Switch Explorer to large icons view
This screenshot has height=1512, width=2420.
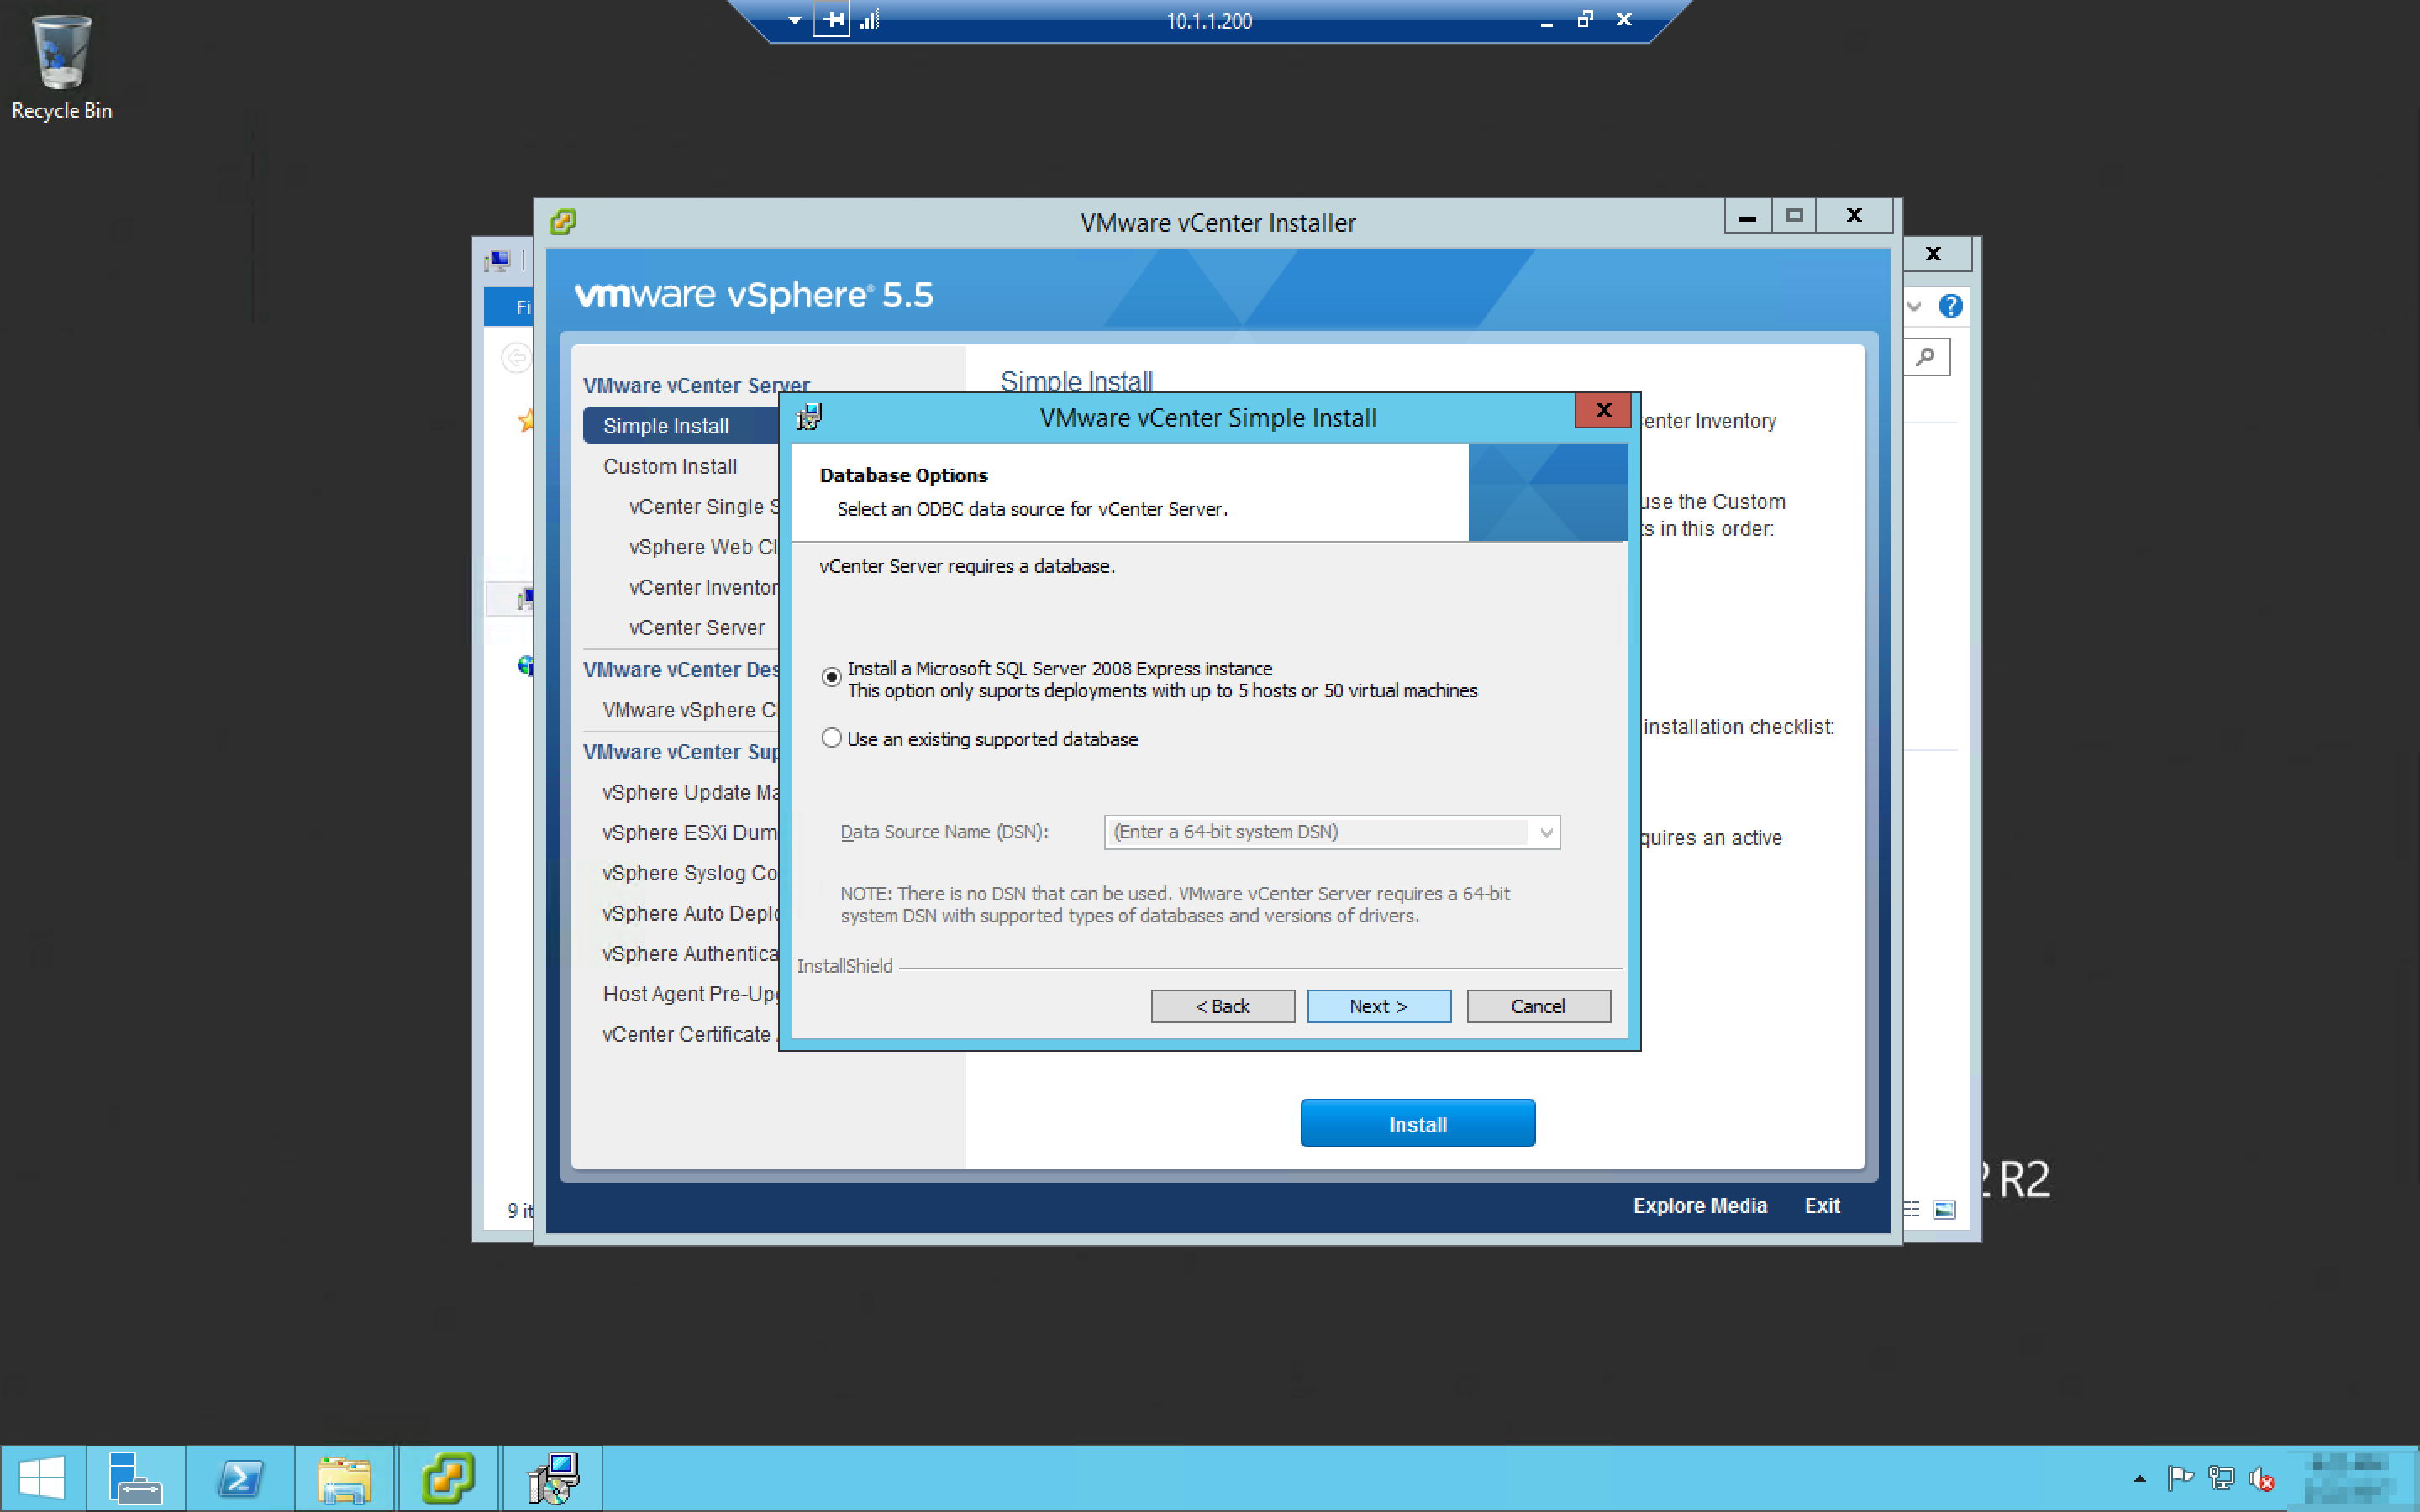click(1944, 1210)
